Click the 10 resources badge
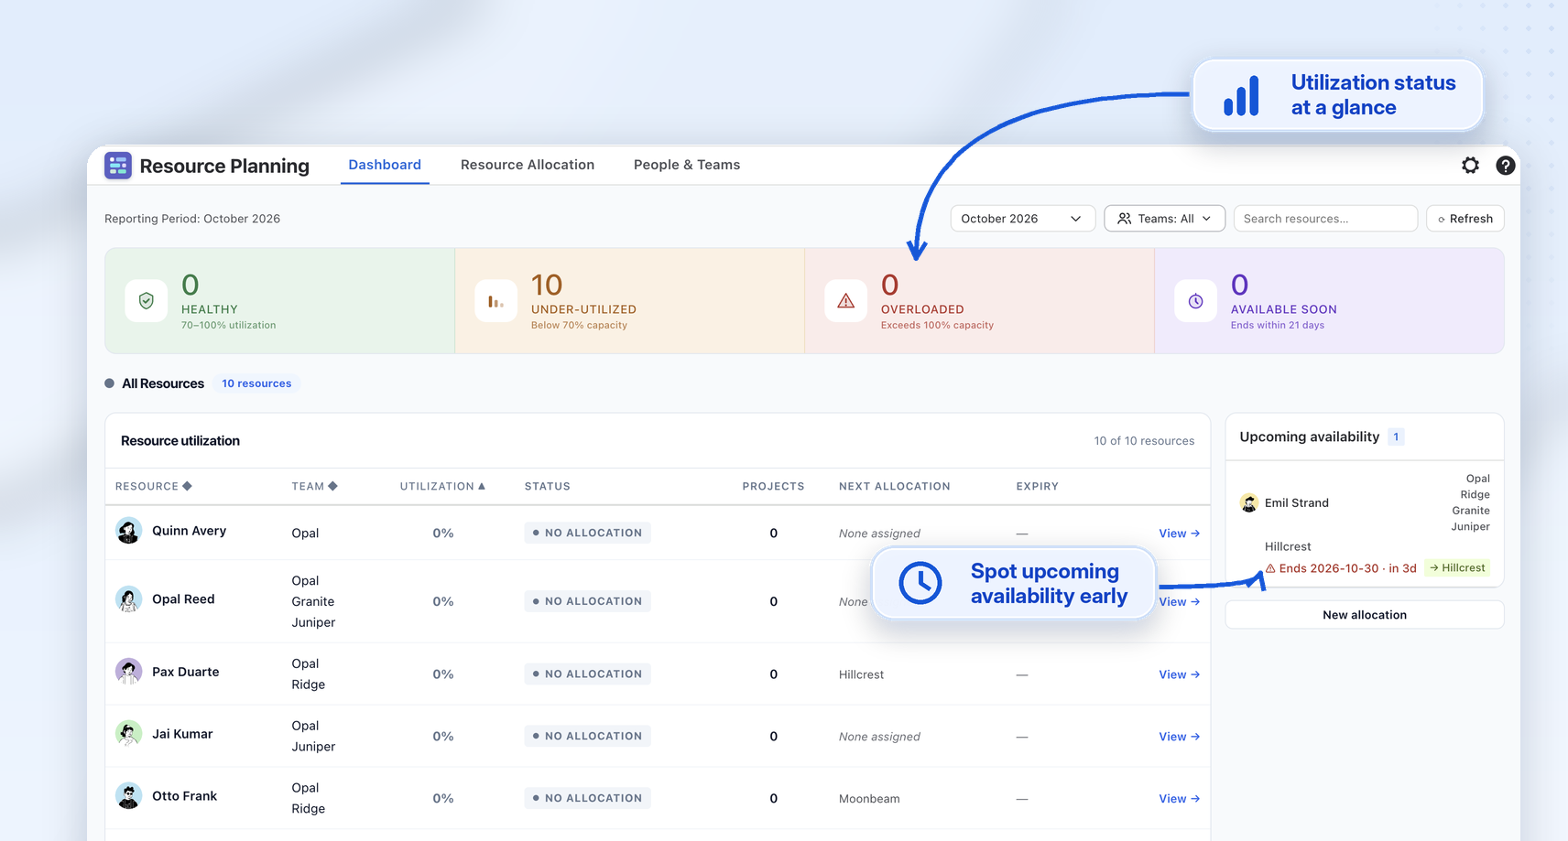 click(x=256, y=383)
